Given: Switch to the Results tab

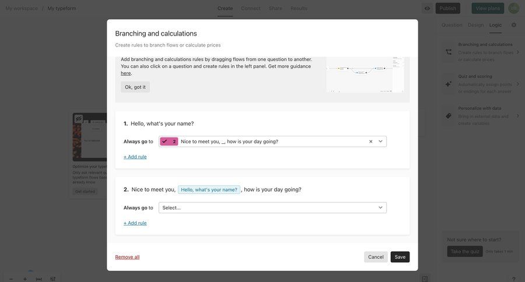Looking at the screenshot, I should click(x=299, y=8).
